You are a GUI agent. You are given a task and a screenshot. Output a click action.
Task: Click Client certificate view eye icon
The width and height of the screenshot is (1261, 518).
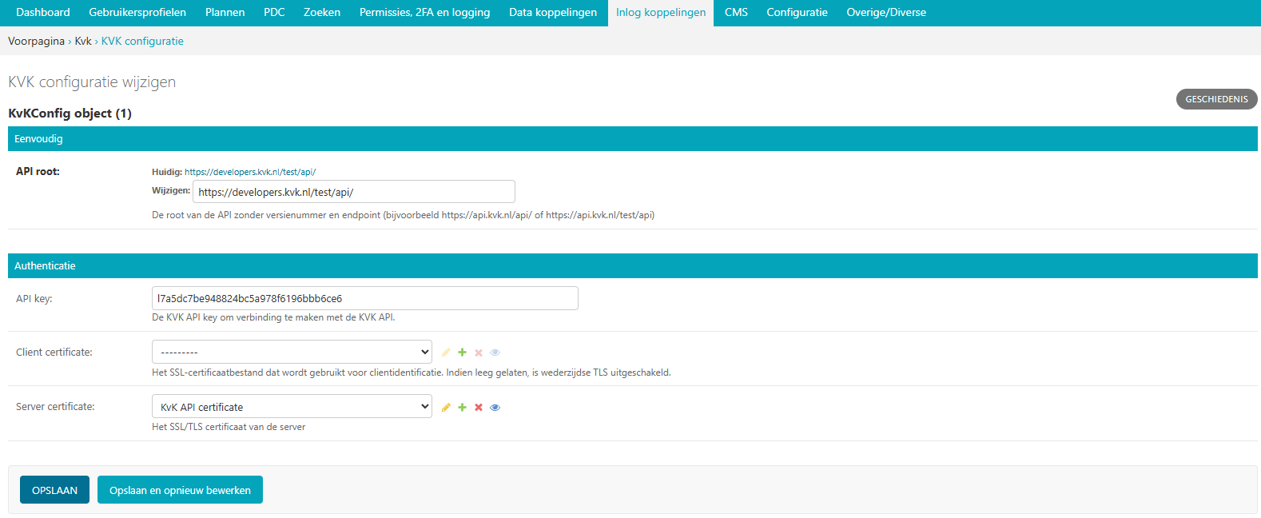[495, 353]
